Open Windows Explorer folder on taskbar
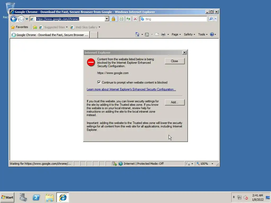This screenshot has height=203, width=271. click(49, 197)
